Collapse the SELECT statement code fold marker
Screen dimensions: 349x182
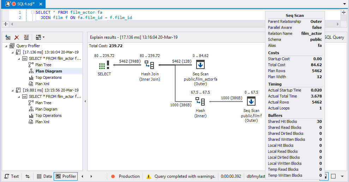32,12
